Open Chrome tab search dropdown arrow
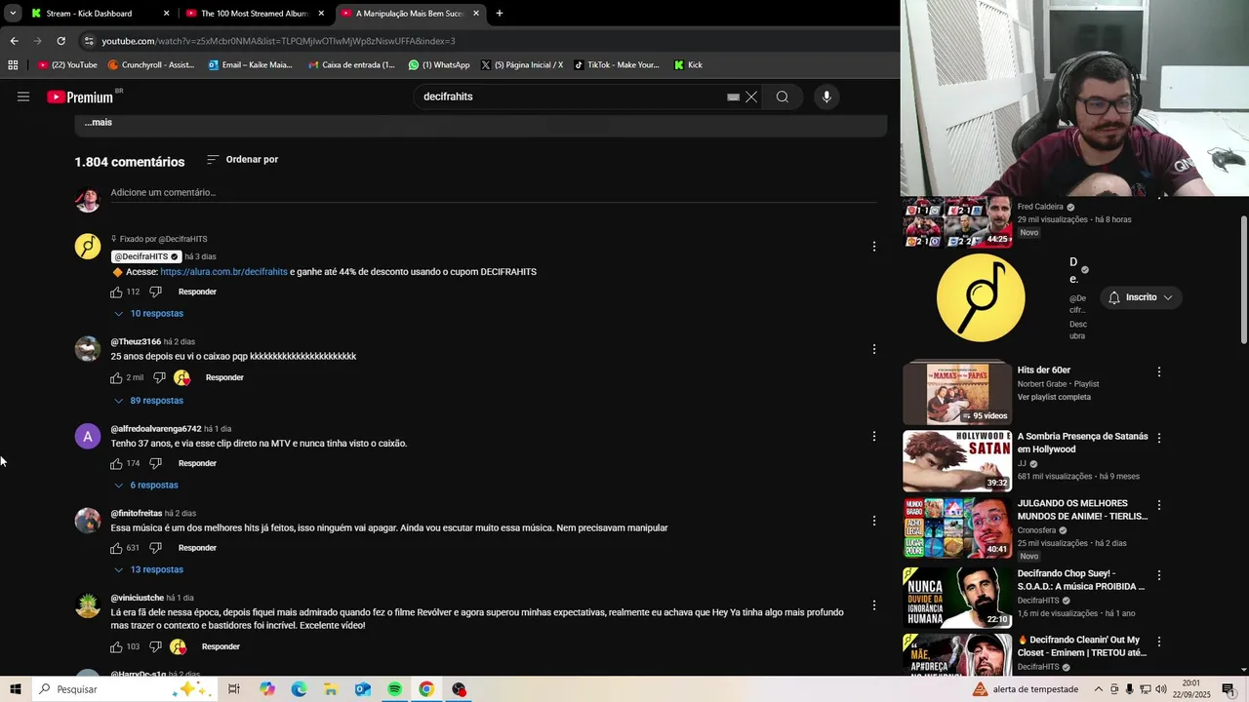The width and height of the screenshot is (1249, 702). point(13,14)
